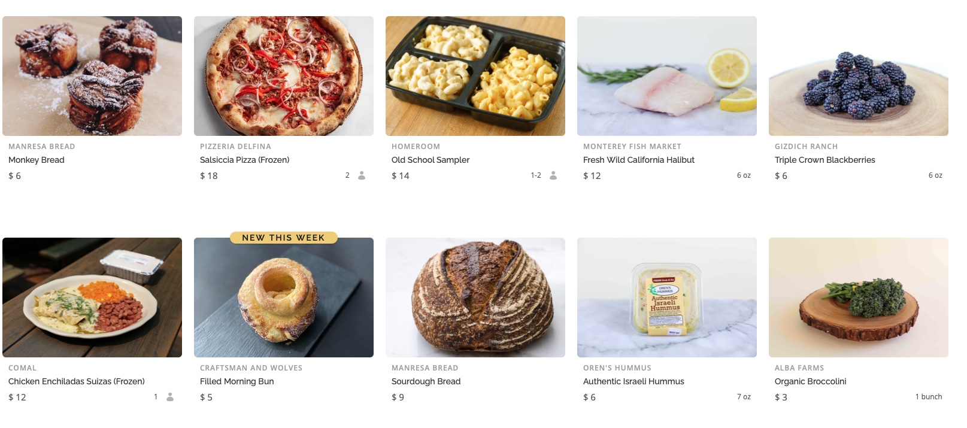
Task: Click the Chicken Enchiladas Suizas (Frozen) title
Action: [x=77, y=381]
